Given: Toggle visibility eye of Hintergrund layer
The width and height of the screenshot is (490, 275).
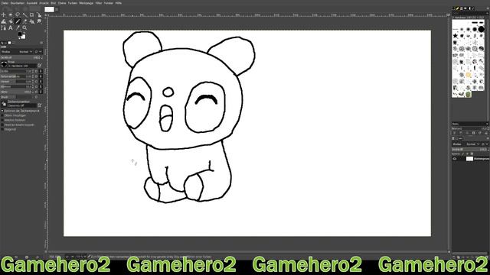Looking at the screenshot, I should point(455,159).
